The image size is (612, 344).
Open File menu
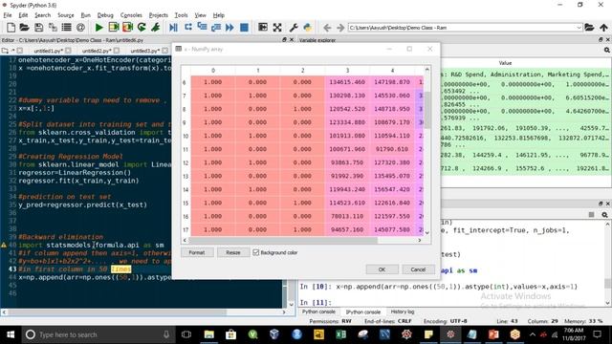tap(8, 15)
